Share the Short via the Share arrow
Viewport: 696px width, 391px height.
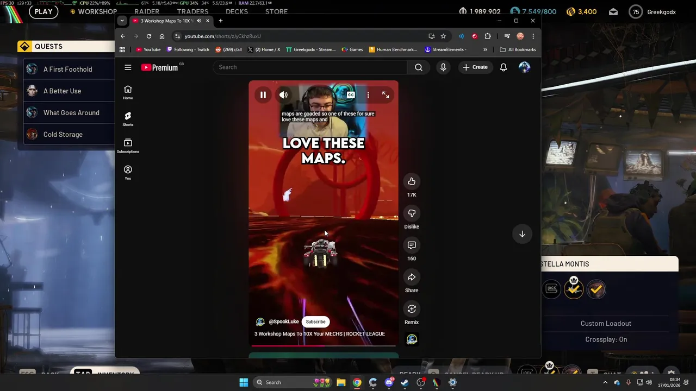[x=412, y=278]
